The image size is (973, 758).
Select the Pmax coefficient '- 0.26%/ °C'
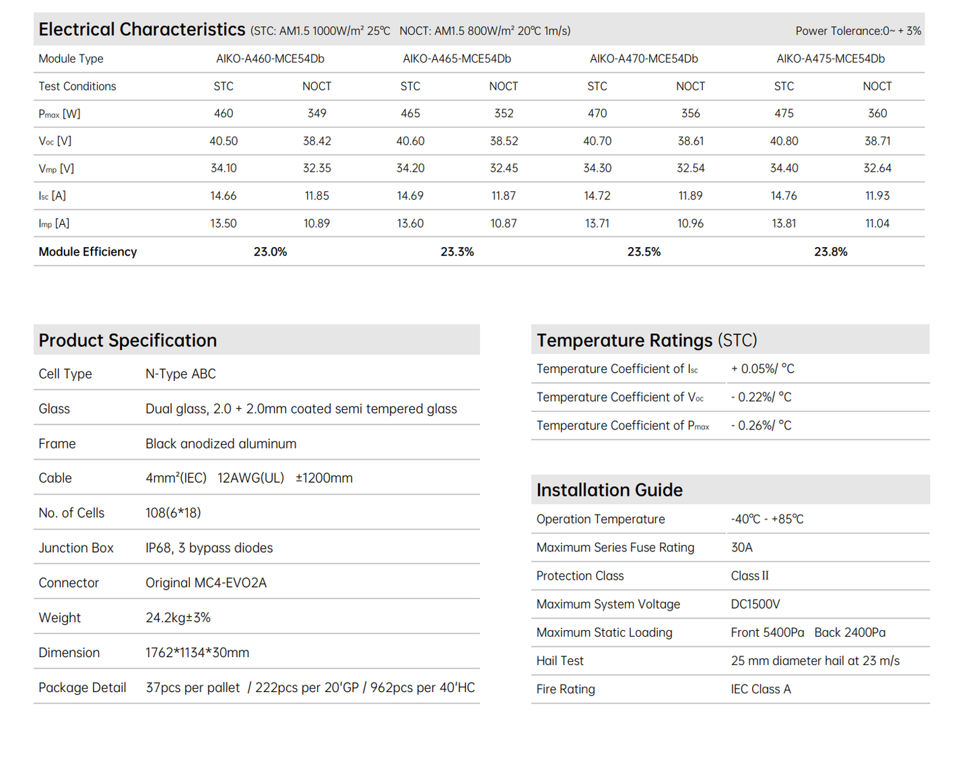(762, 425)
